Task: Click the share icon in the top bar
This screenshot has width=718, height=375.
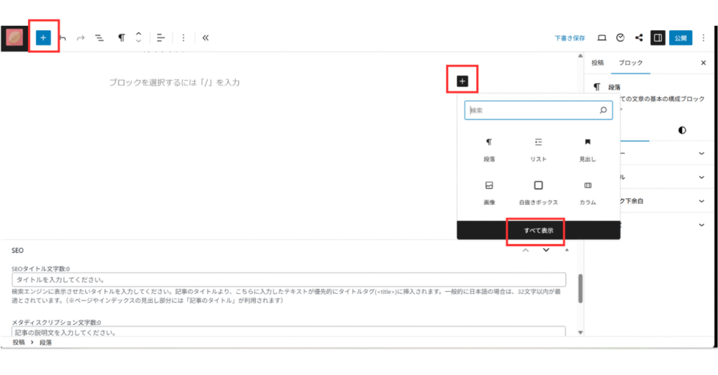Action: pyautogui.click(x=639, y=38)
